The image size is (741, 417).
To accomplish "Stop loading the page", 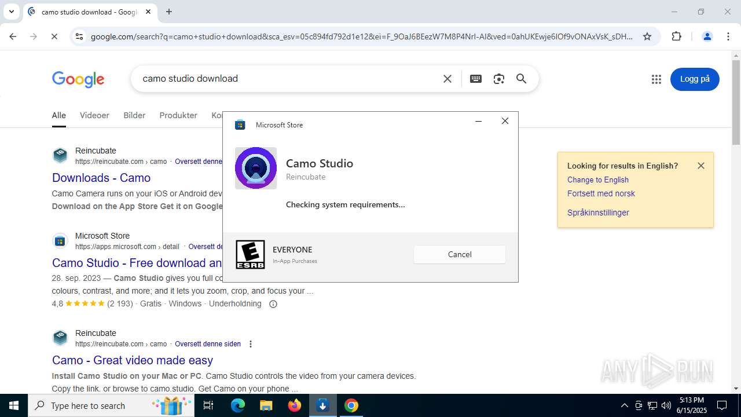I will click(x=54, y=36).
